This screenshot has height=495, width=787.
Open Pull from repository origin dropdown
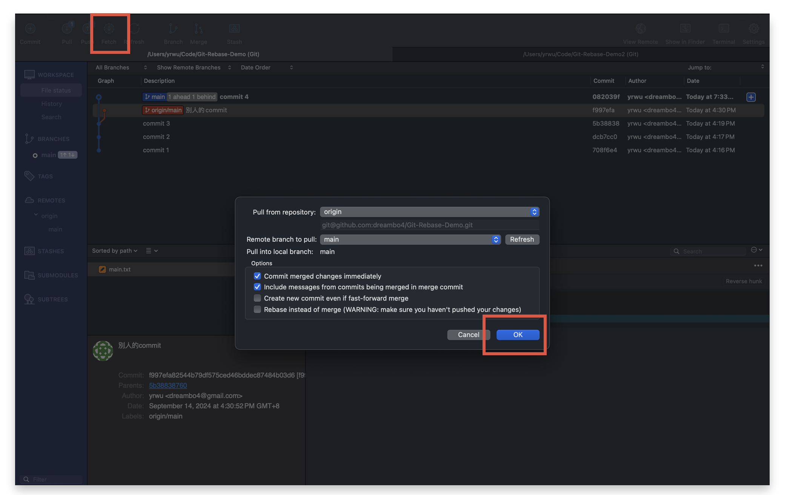point(429,212)
